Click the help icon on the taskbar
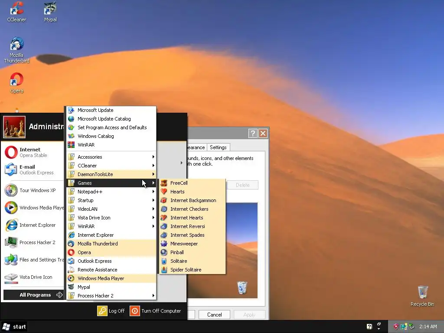The image size is (444, 333). [369, 326]
